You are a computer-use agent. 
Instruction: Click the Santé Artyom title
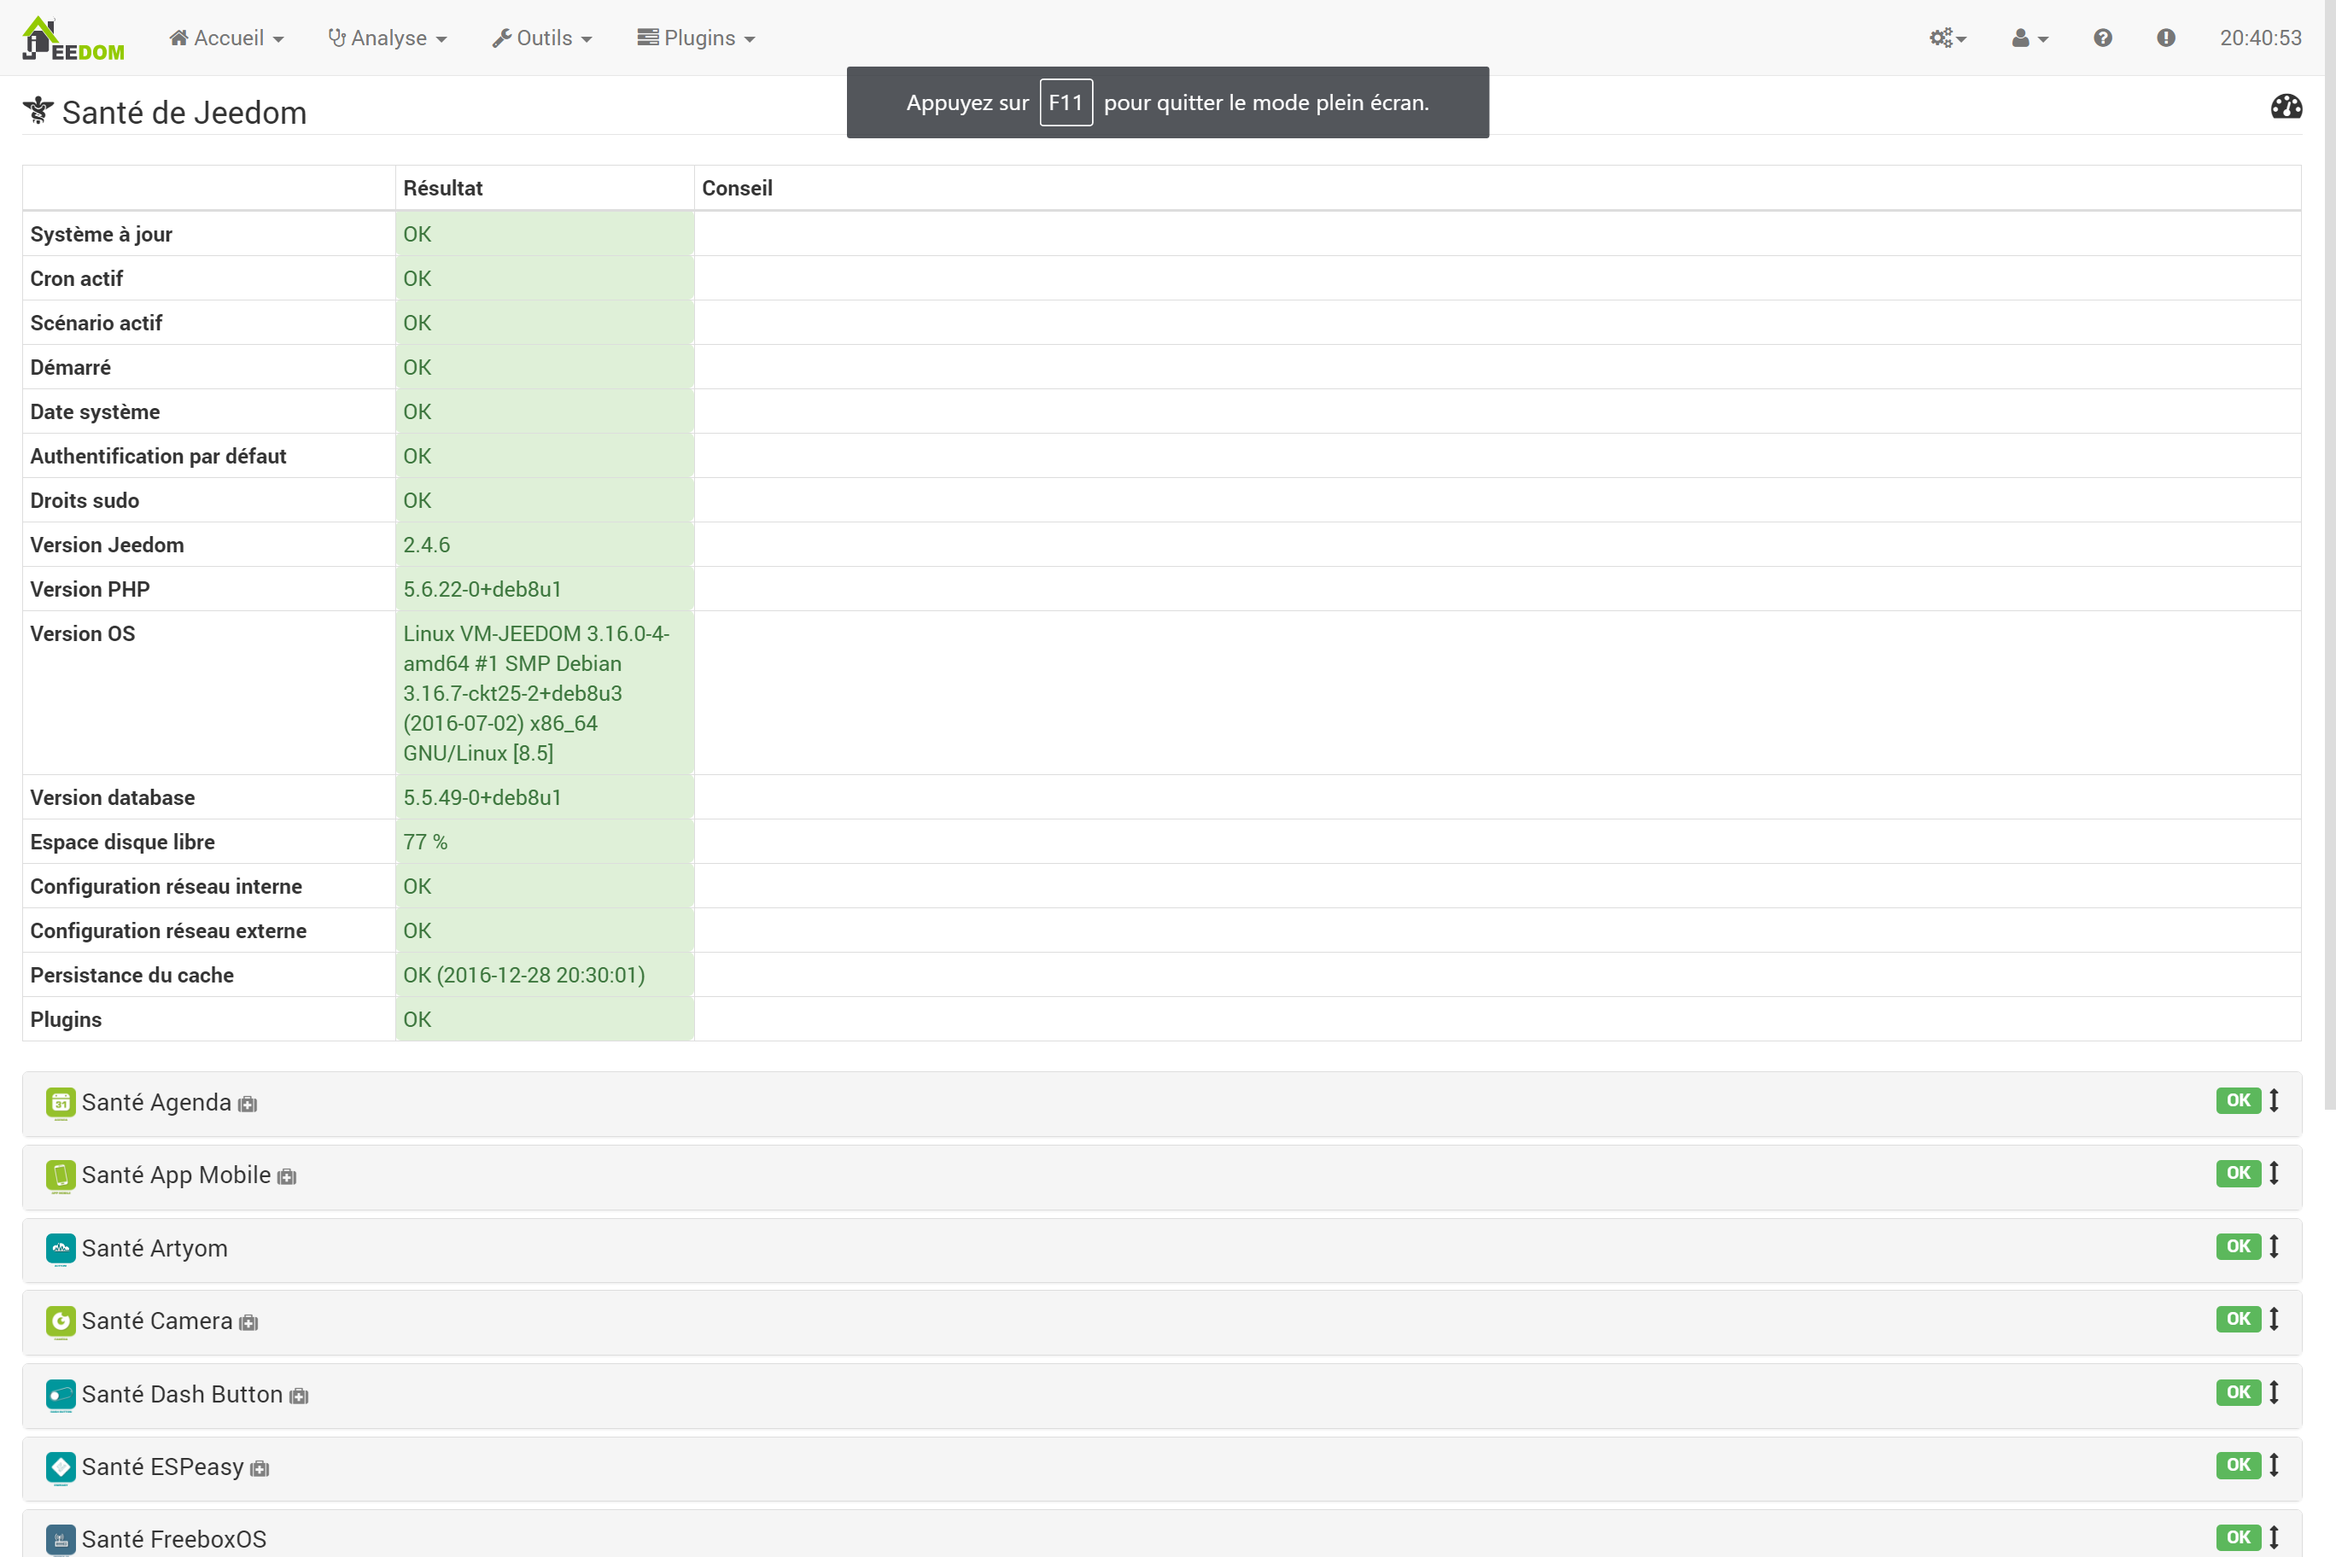pos(155,1248)
